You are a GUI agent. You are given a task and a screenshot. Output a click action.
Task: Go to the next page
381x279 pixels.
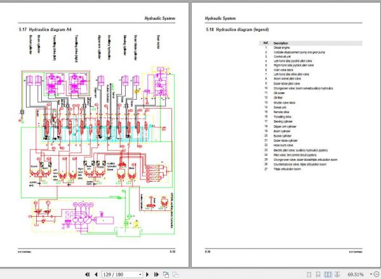147,275
